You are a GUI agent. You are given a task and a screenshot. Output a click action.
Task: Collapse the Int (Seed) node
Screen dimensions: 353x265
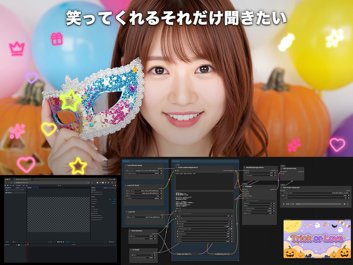coord(131,250)
